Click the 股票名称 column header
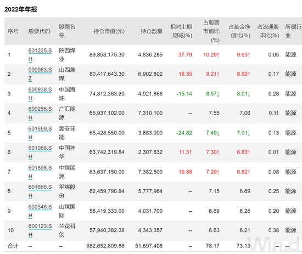This screenshot has height=254, width=302. pyautogui.click(x=67, y=31)
